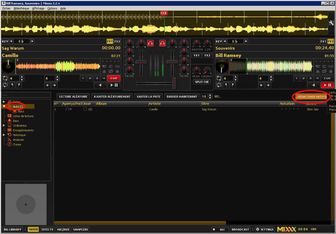Click the headphone preview icon for Sag Warum
Screen dimensions: 336x234
pos(67,109)
